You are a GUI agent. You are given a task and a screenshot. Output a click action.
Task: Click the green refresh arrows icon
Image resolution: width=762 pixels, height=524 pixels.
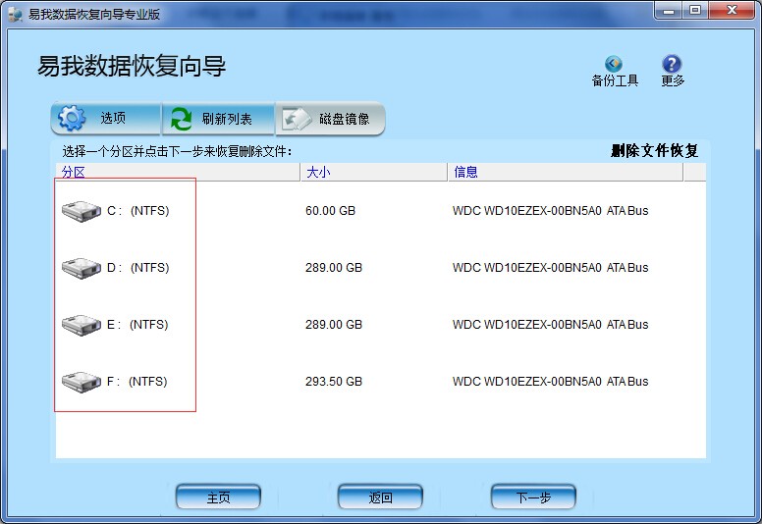coord(181,119)
